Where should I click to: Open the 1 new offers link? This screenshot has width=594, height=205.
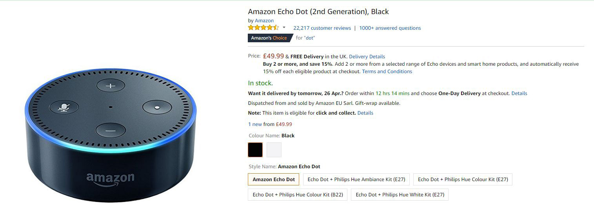pos(255,124)
